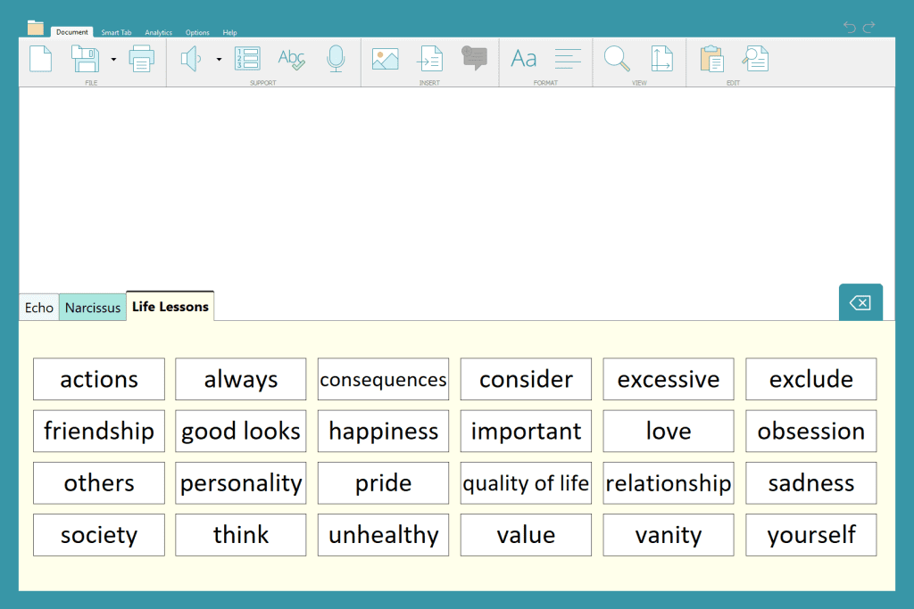Choose the 'relationship' word

click(x=669, y=482)
